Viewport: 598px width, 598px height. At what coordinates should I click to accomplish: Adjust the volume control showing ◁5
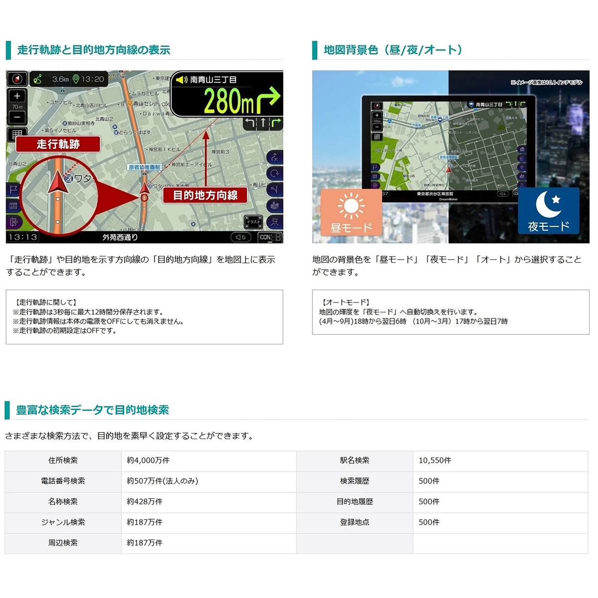(x=240, y=237)
